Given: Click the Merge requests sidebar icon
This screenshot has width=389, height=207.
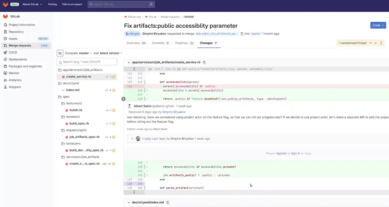Looking at the screenshot, I should [5, 45].
